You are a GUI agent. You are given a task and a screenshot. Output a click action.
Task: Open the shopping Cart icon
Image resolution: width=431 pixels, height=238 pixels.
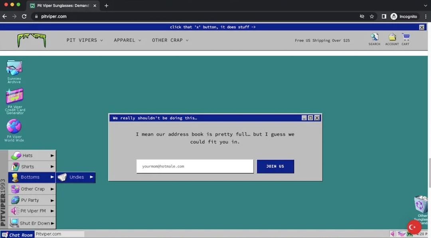(x=405, y=38)
